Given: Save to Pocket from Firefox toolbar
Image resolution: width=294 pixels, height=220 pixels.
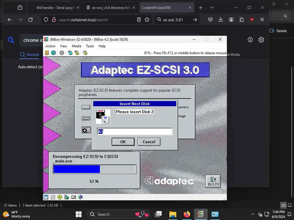Looking at the screenshot, I should pos(210,19).
